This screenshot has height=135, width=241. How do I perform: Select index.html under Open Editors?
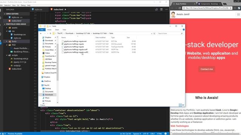click(x=16, y=21)
